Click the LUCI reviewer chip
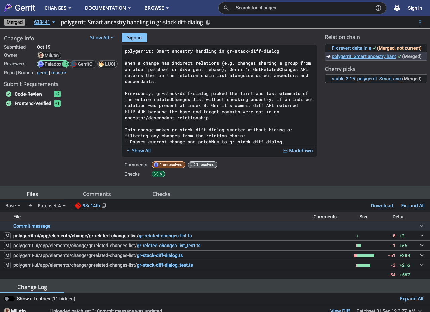Viewport: 430px width, 312px height. 107,64
